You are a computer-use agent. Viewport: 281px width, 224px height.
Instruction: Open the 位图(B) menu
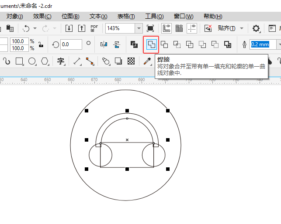tap(70, 17)
